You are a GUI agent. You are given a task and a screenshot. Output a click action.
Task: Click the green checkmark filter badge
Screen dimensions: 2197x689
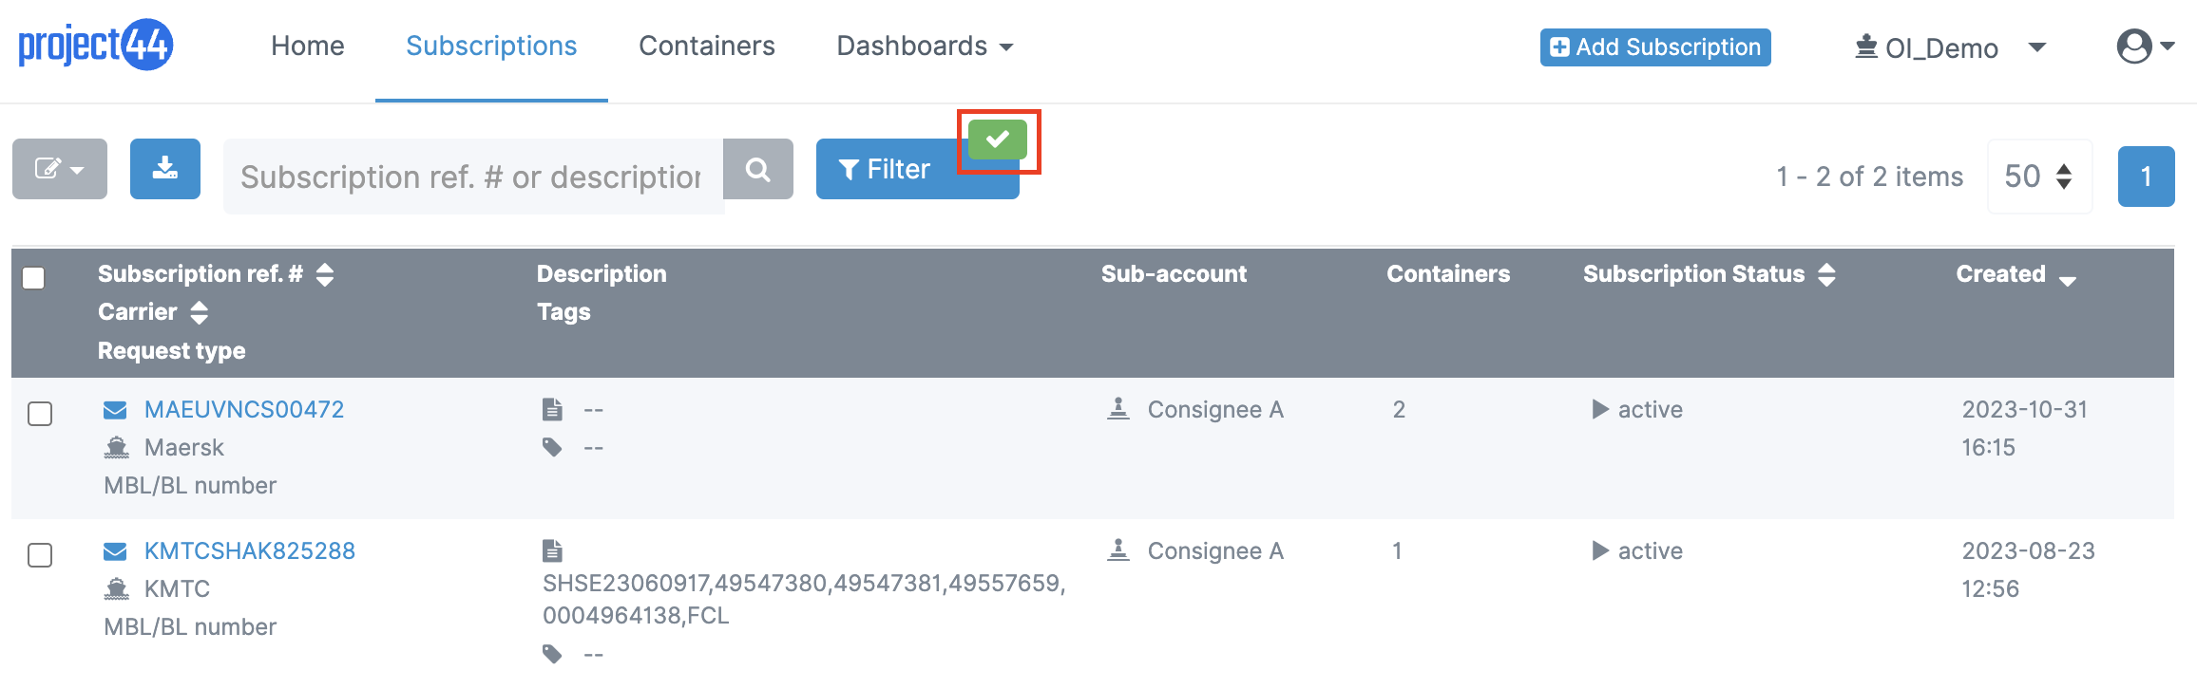pyautogui.click(x=998, y=140)
